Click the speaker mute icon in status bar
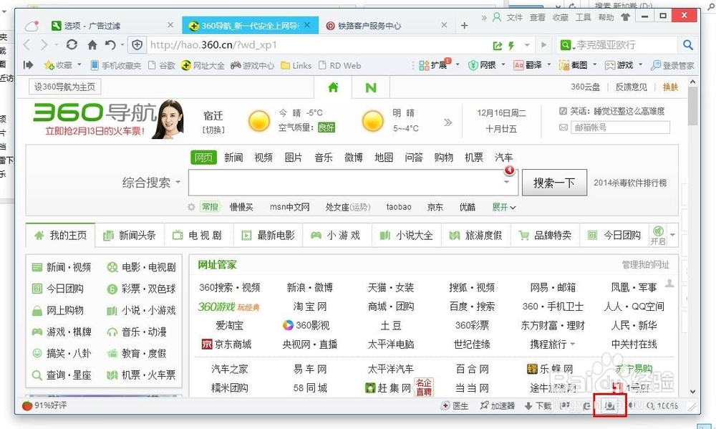 pos(632,405)
